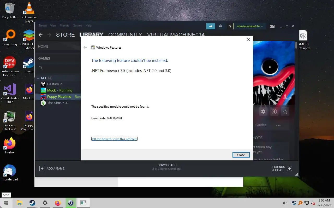The width and height of the screenshot is (334, 208).
Task: Open 'Tell me how to solve this problem' link
Action: point(114,139)
